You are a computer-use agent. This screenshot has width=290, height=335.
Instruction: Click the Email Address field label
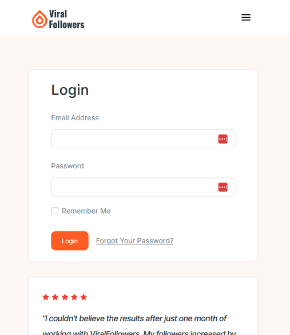click(x=75, y=118)
